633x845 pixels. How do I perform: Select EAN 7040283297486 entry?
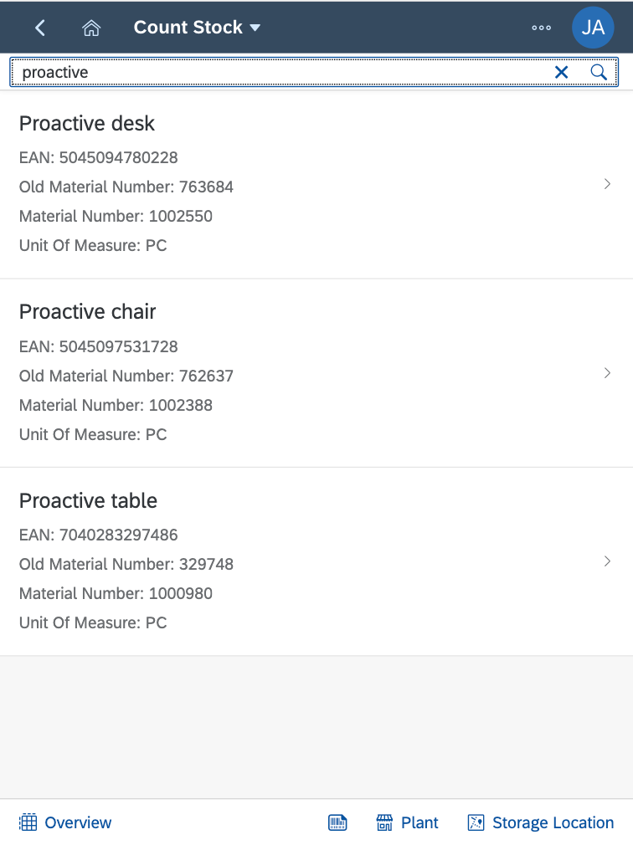click(99, 535)
